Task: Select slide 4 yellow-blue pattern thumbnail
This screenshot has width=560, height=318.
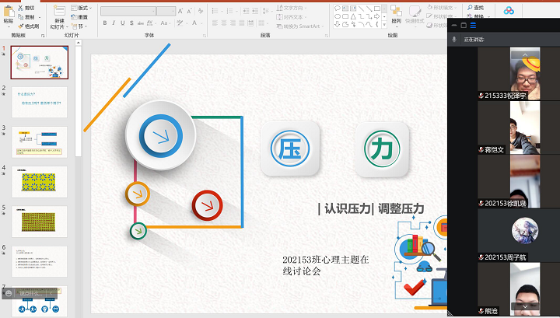Action: coord(40,182)
